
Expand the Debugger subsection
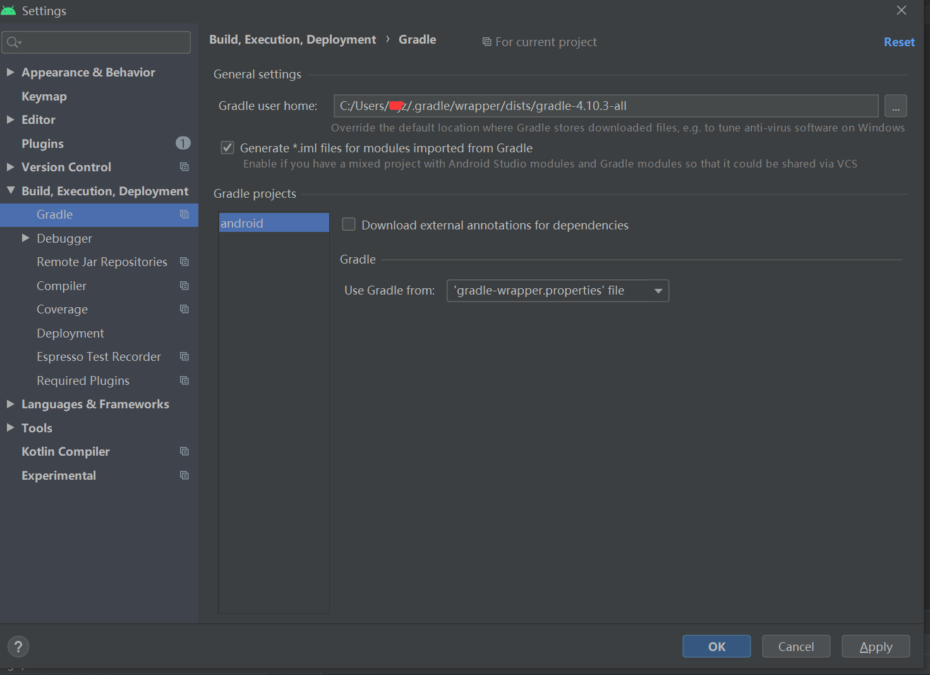[25, 238]
